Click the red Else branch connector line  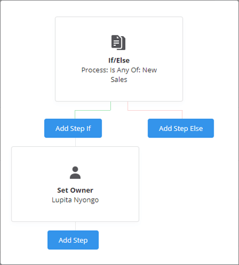click(x=155, y=110)
